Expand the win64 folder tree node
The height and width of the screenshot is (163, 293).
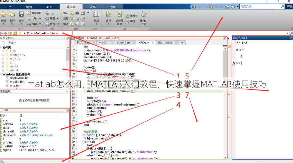pos(3,70)
